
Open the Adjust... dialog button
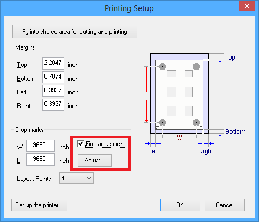click(x=95, y=160)
